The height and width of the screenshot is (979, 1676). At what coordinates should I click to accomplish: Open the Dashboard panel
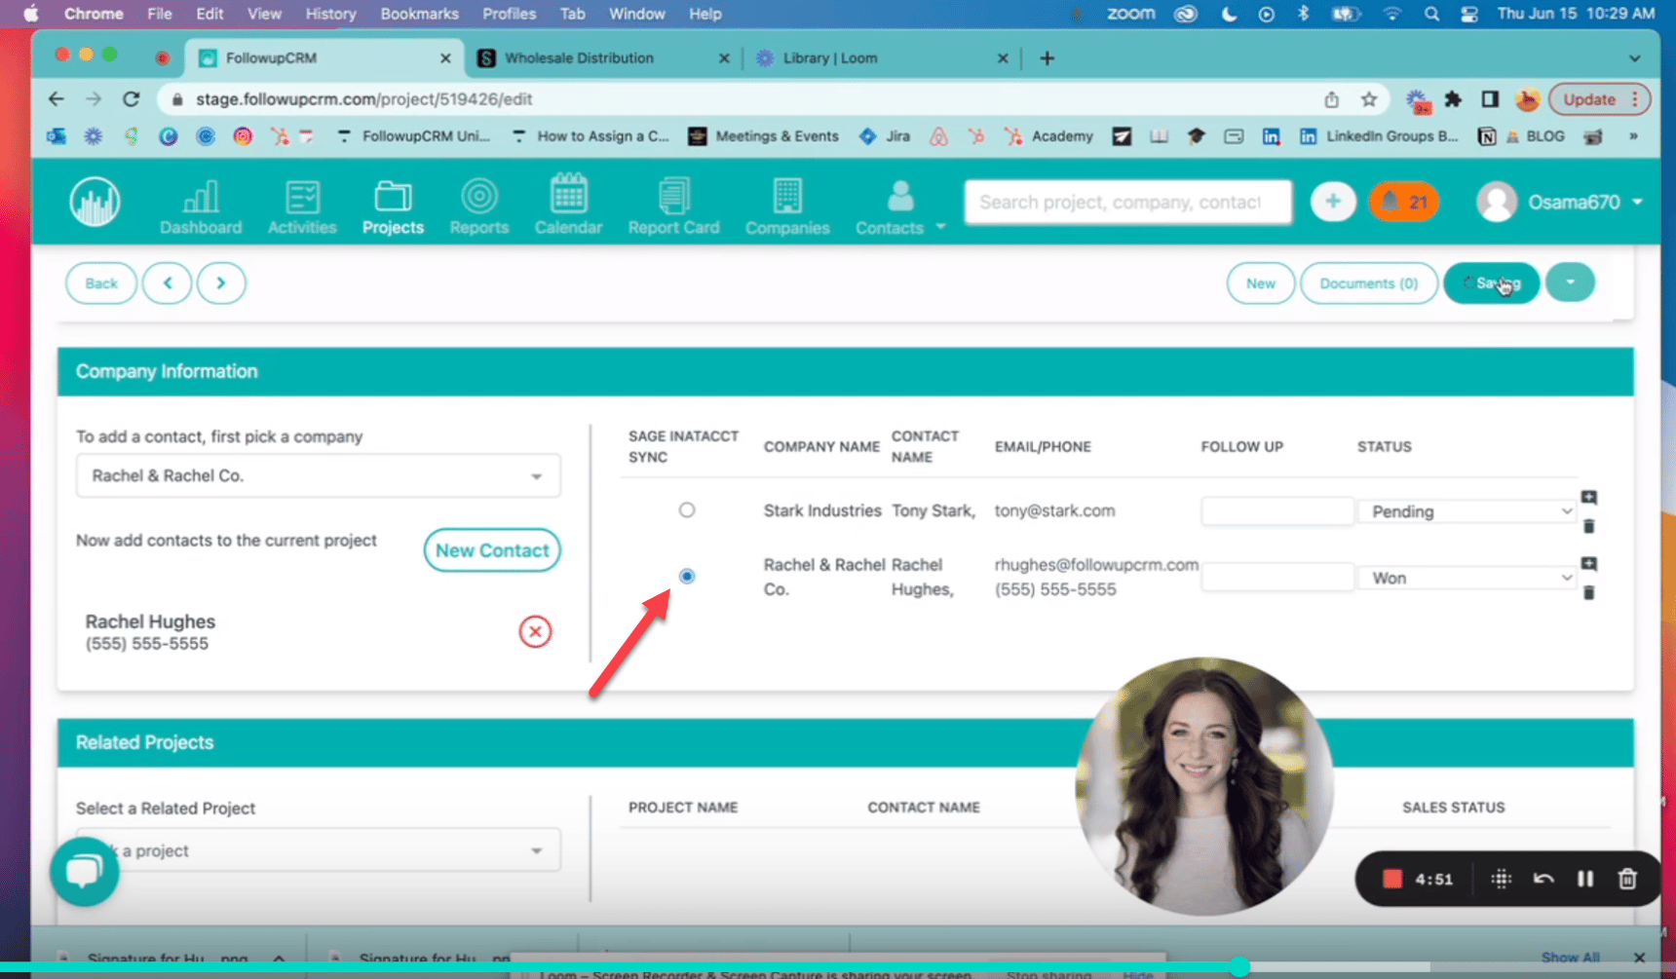200,202
